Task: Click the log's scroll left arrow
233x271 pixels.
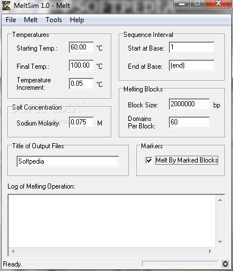Action: (x=13, y=251)
